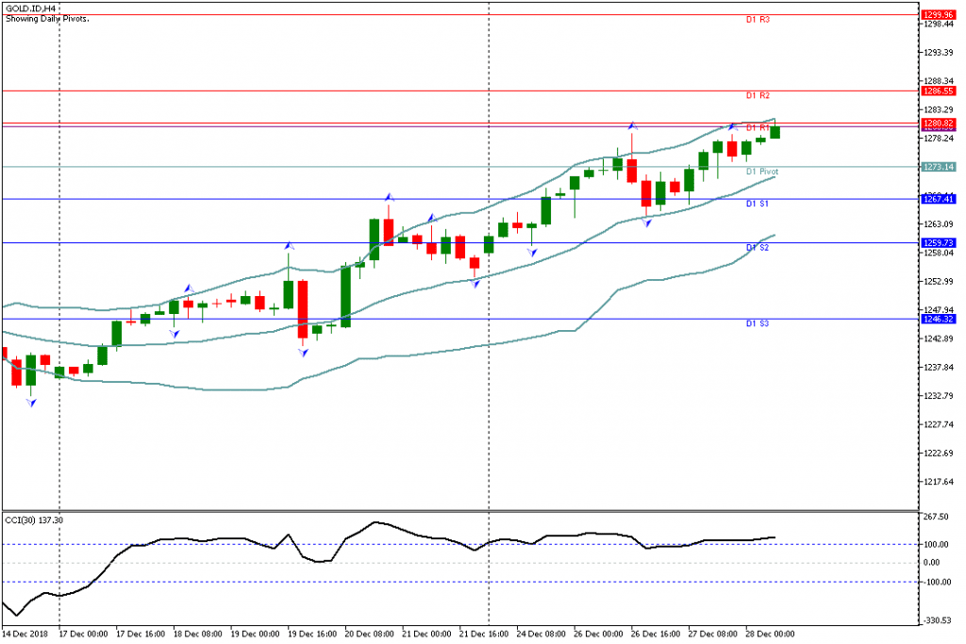
Task: Click the D1 R3 pivot label
Action: (x=758, y=19)
